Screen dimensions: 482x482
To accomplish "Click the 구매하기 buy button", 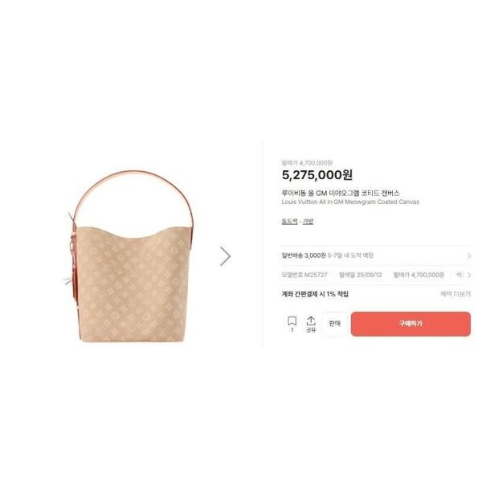I will point(411,324).
